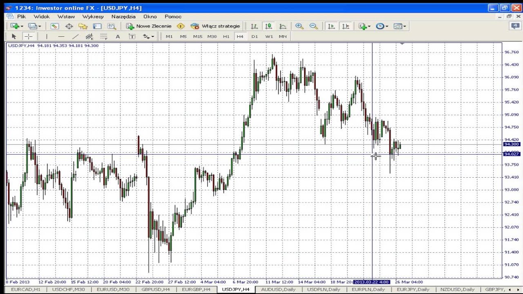The width and height of the screenshot is (523, 294).
Task: Click the Nowe Zlecenie button
Action: (149, 26)
